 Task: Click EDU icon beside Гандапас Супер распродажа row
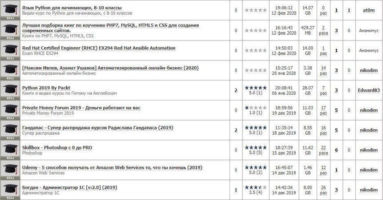pos(9,130)
